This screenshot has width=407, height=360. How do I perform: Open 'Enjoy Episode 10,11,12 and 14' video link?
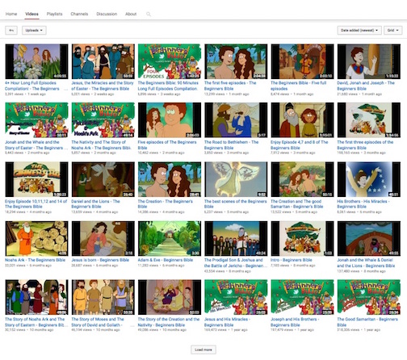[x=36, y=204]
